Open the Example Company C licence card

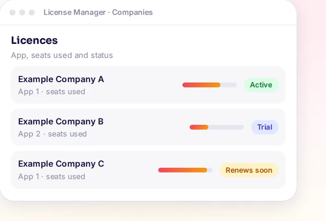pyautogui.click(x=148, y=170)
